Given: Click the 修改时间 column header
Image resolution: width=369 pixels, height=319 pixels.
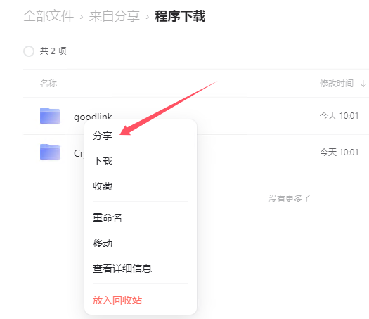Looking at the screenshot, I should tap(337, 84).
